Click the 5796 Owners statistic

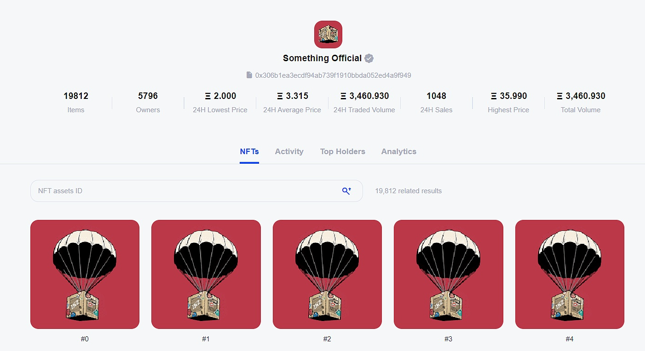pos(148,96)
